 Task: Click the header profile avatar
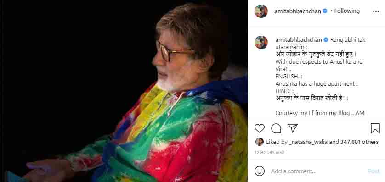click(261, 11)
